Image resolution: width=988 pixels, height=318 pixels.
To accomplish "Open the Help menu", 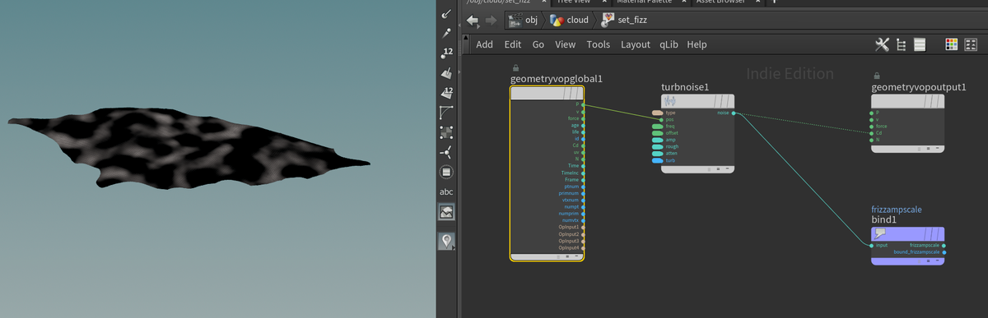I will [697, 44].
